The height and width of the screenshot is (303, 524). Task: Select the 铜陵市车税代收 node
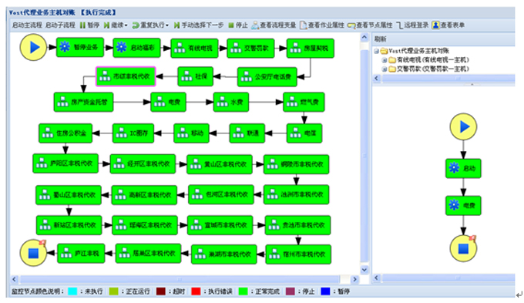[x=297, y=164]
